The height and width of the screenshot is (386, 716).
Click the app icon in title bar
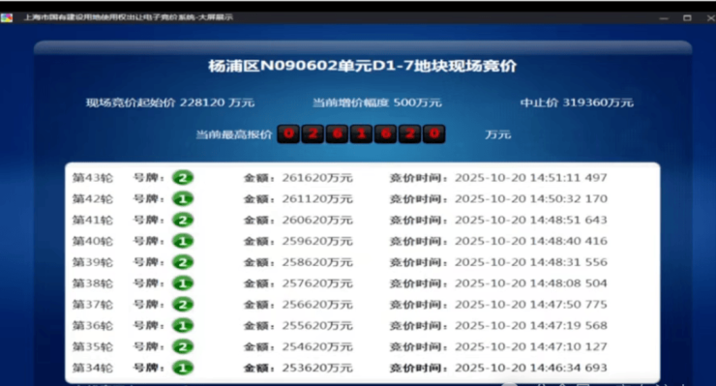coord(7,17)
